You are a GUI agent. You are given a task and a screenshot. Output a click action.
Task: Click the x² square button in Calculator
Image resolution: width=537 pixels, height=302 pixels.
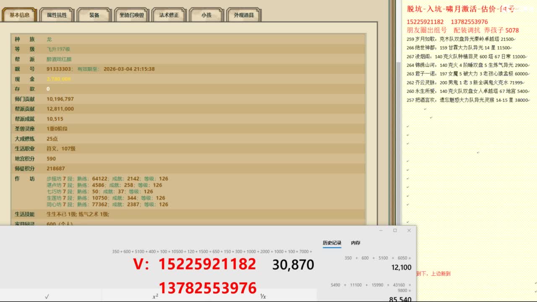coord(155,296)
